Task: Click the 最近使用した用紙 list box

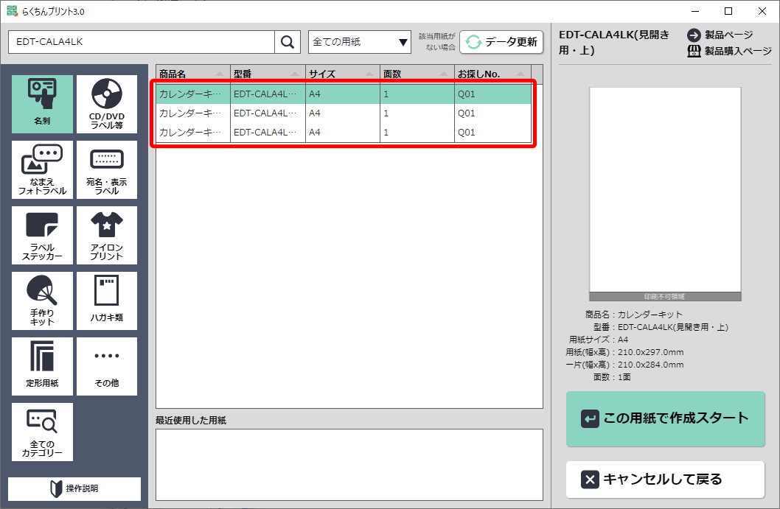Action: point(349,465)
